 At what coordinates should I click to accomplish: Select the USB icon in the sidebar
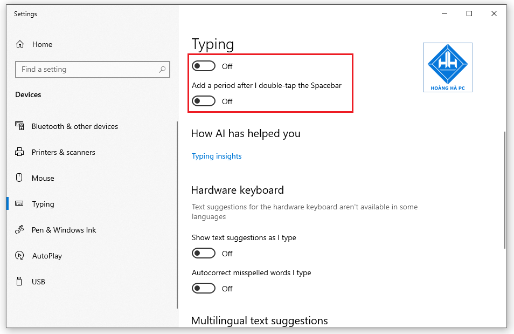pos(19,281)
